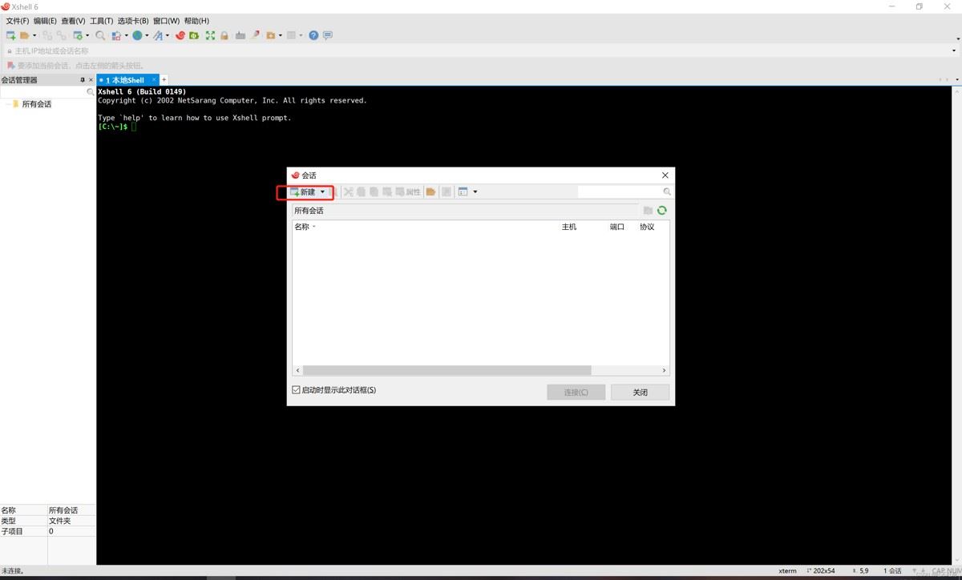Viewport: 962px width, 580px height.
Task: Sort by the 主机 column header
Action: (x=569, y=227)
